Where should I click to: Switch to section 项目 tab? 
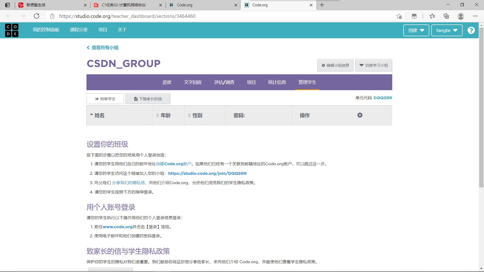click(251, 82)
